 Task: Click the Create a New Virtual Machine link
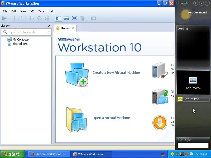point(116,73)
